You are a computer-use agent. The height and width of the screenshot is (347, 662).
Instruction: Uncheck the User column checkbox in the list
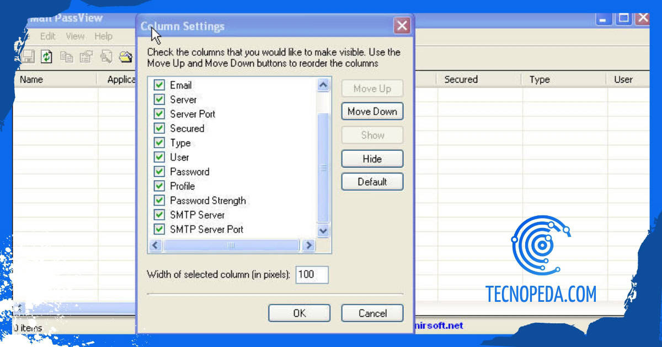pos(159,157)
